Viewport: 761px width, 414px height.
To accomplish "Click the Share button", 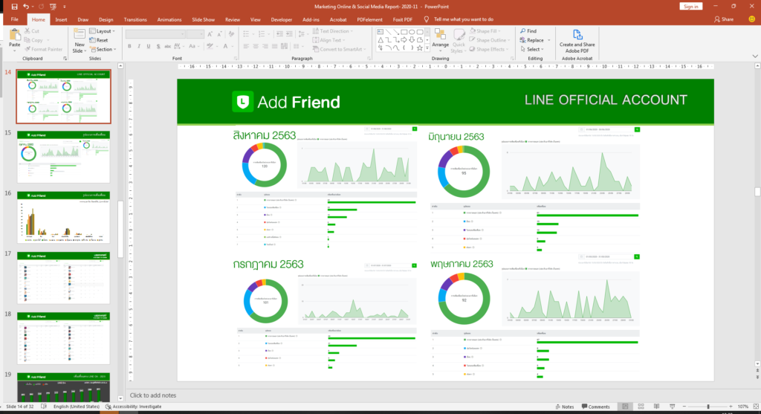I will pyautogui.click(x=724, y=19).
